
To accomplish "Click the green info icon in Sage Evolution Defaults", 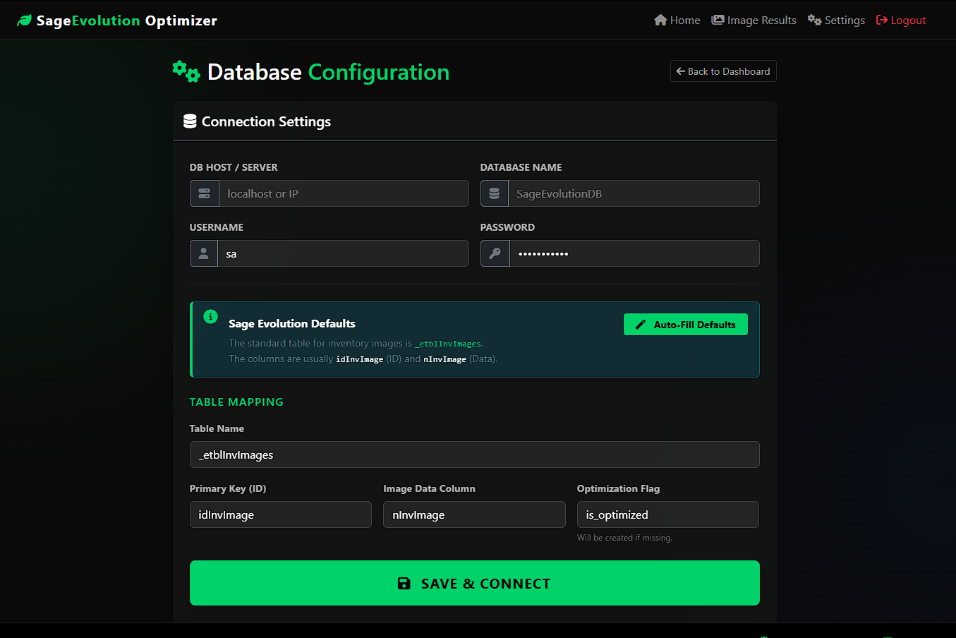I will pyautogui.click(x=210, y=316).
